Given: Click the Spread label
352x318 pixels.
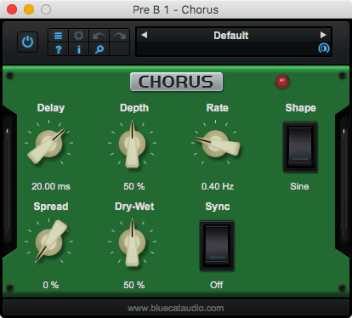Looking at the screenshot, I should (x=51, y=207).
